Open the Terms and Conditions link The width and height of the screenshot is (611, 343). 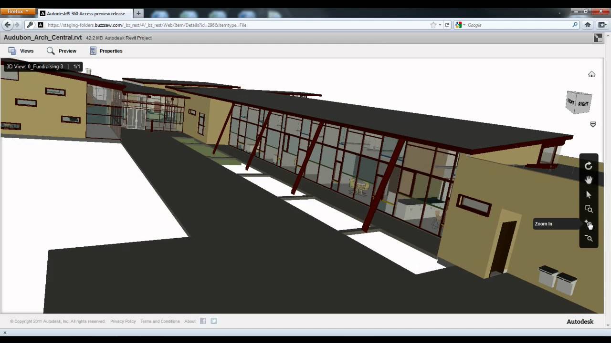click(x=159, y=321)
